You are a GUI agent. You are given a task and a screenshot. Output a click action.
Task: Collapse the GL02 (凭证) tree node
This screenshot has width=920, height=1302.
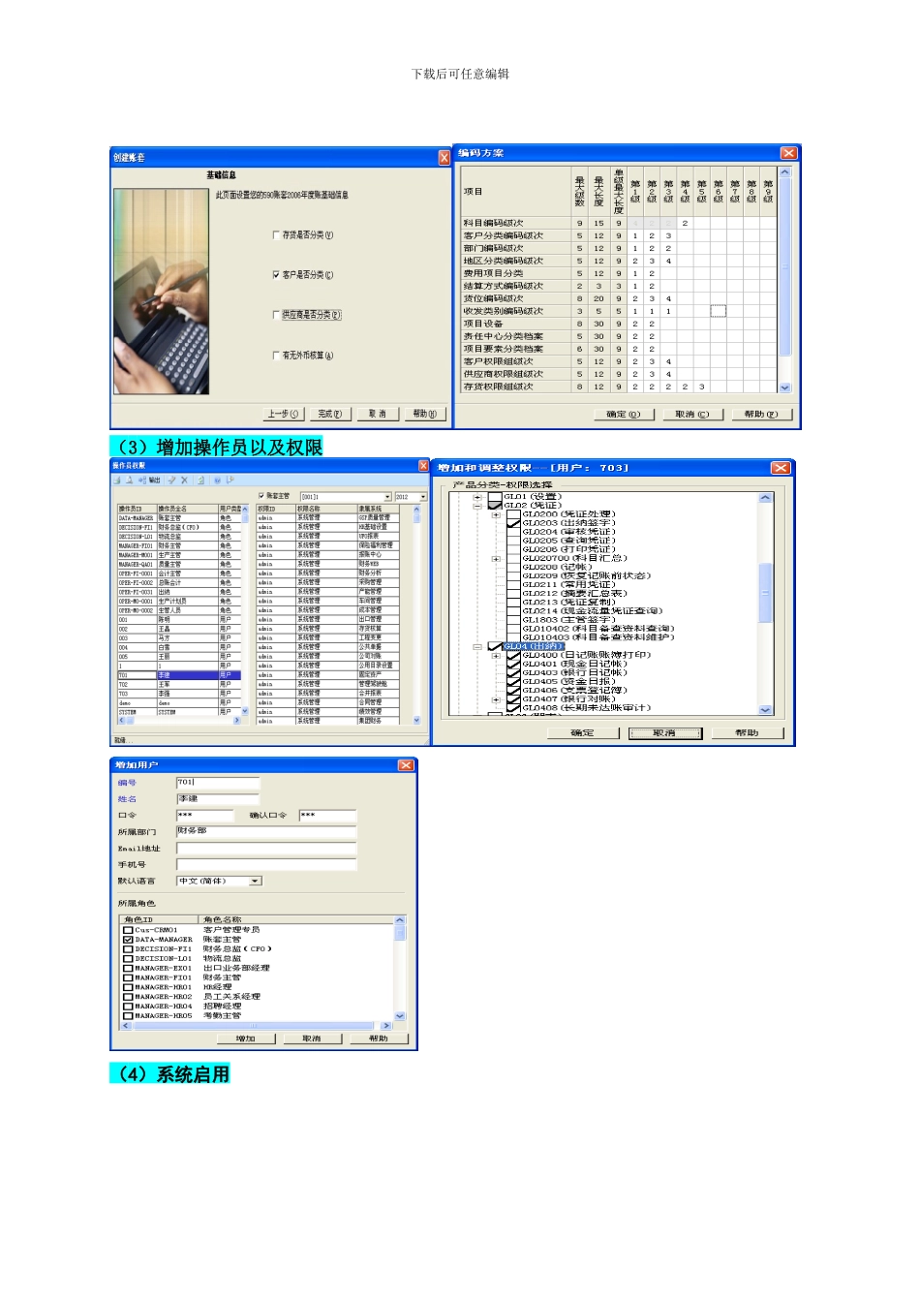tap(477, 506)
